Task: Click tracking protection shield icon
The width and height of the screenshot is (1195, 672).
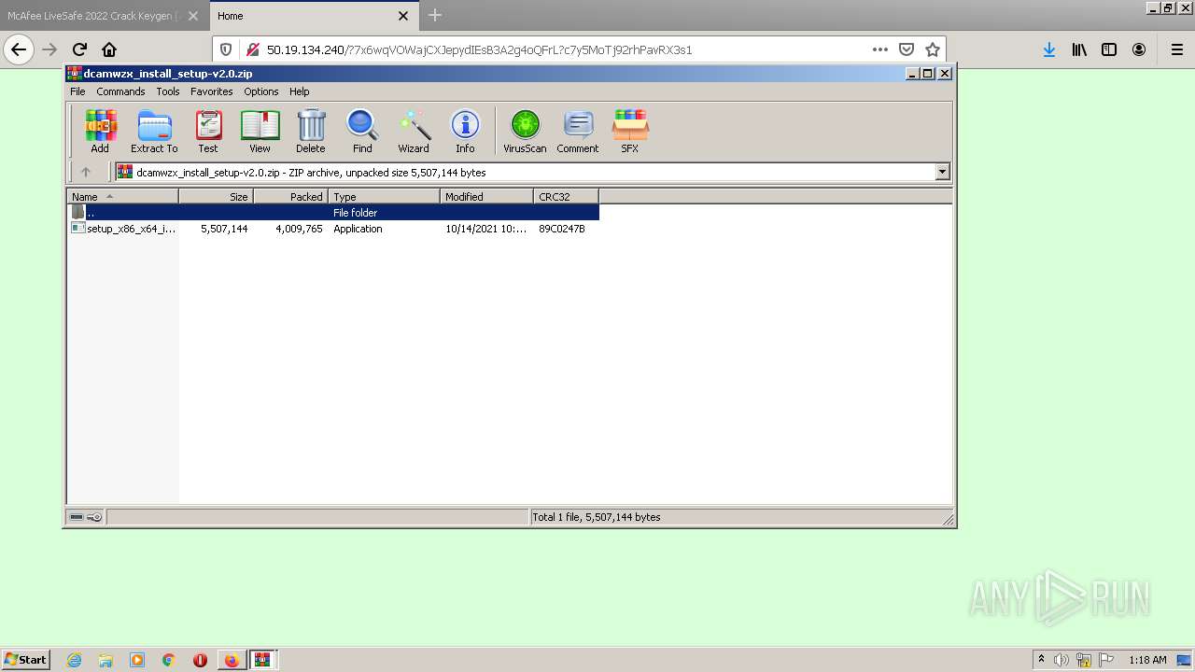Action: (225, 49)
